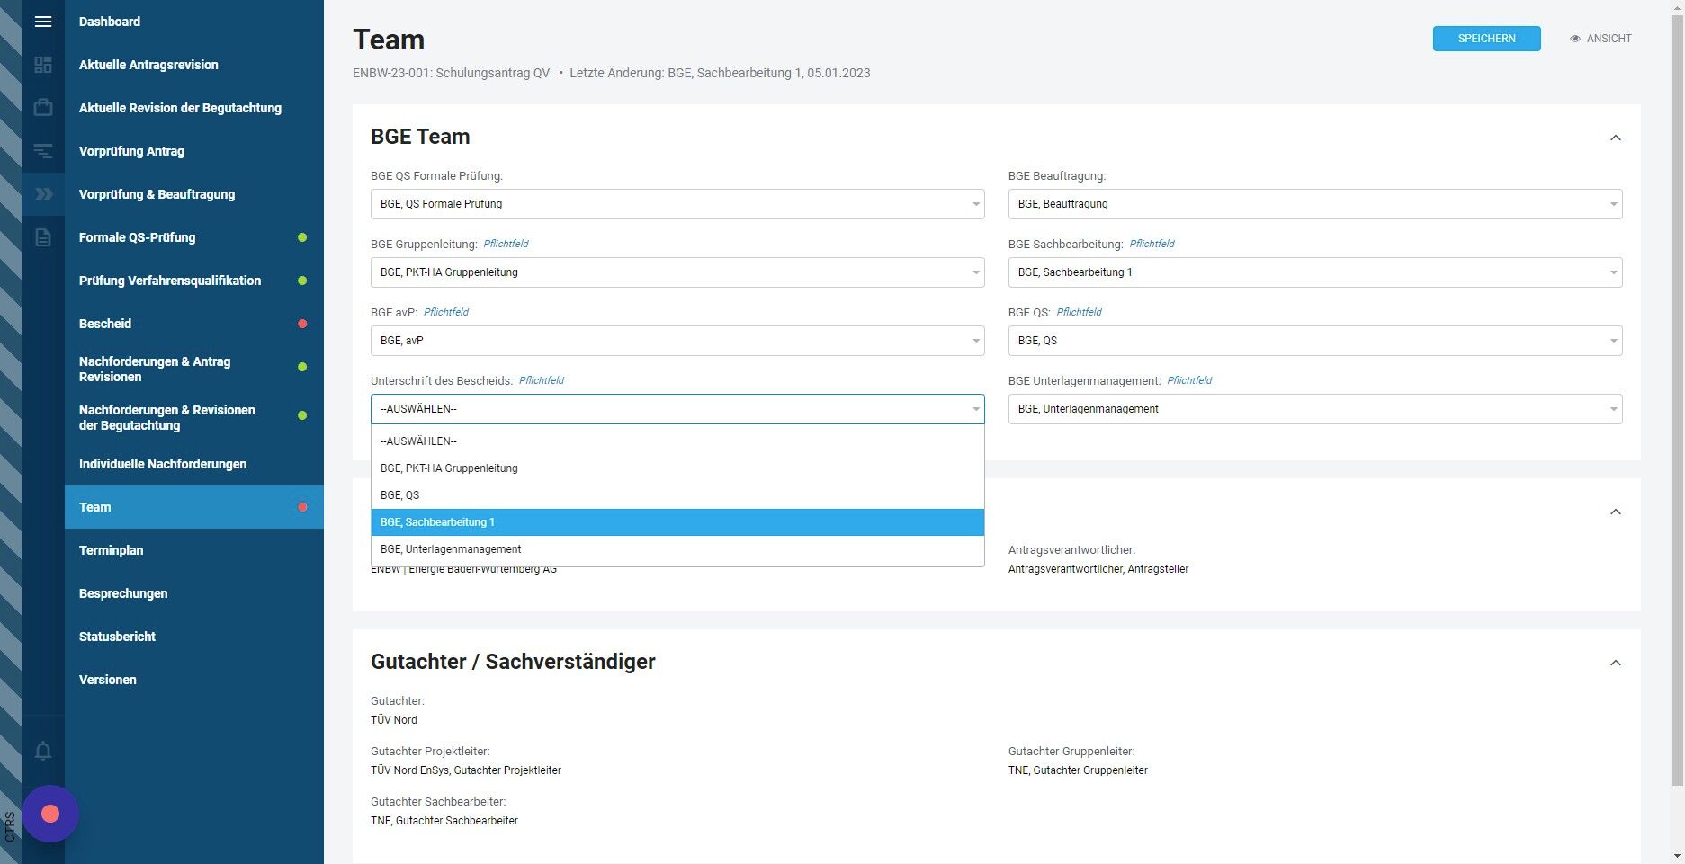The height and width of the screenshot is (864, 1685).
Task: Open the BGE Beauftragung dropdown
Action: pos(1314,204)
